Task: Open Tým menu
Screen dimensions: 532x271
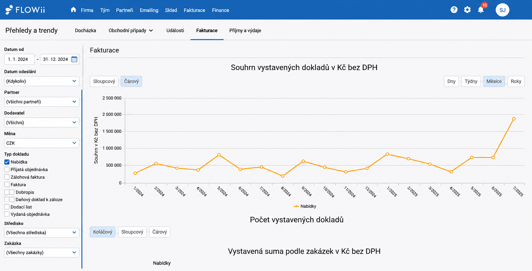Action: (x=105, y=10)
